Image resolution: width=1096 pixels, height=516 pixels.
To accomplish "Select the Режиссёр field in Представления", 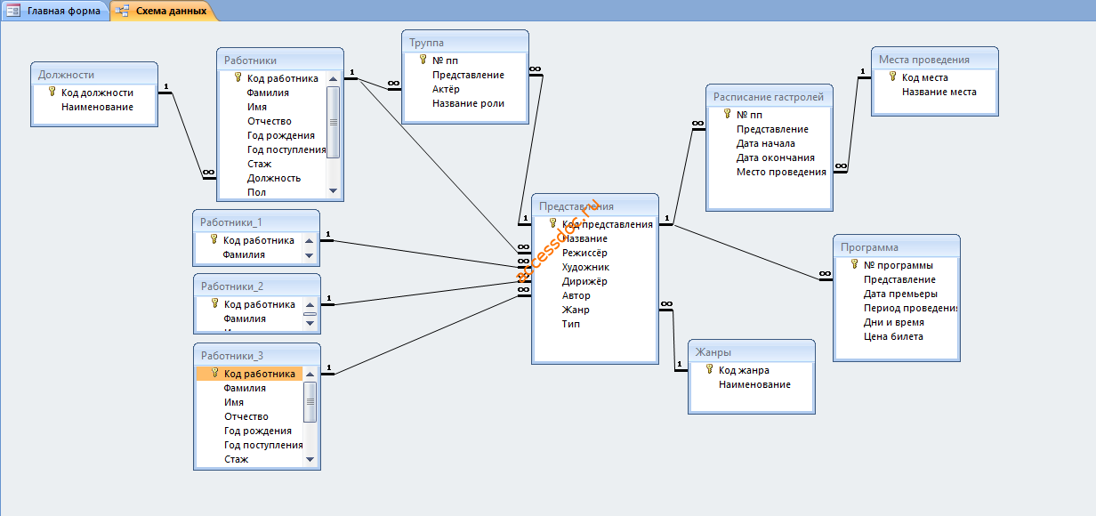I will 584,253.
